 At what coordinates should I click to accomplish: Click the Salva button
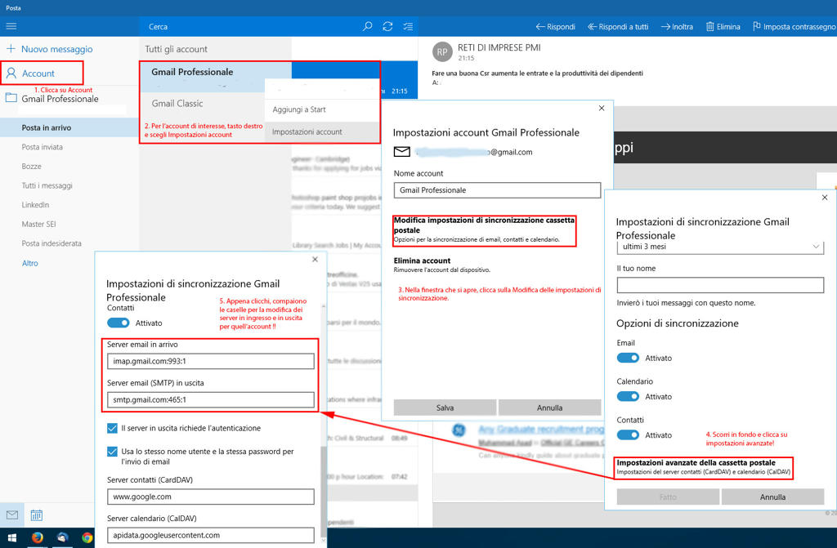445,408
